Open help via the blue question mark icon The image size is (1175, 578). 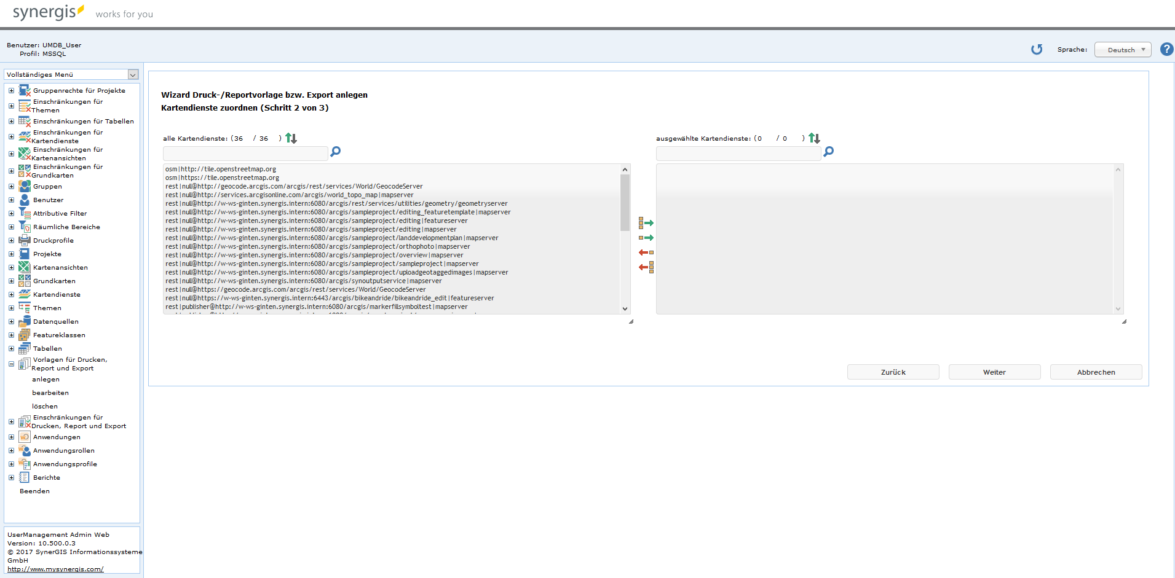[1166, 49]
